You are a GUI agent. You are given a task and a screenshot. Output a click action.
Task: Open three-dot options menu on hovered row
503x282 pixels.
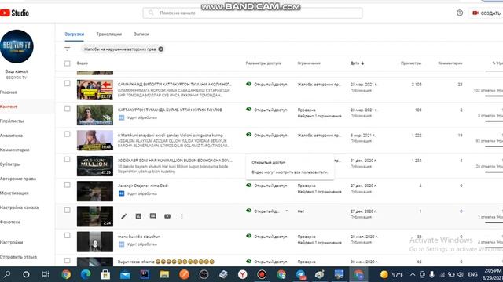(182, 216)
